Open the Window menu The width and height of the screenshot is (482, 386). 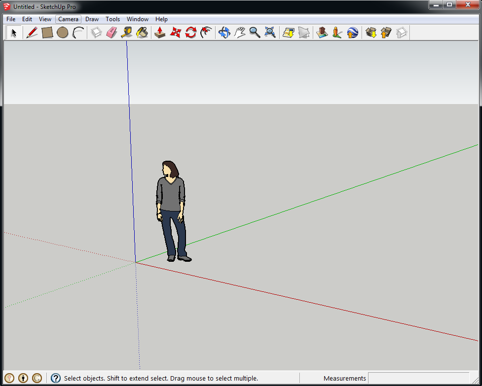[137, 19]
